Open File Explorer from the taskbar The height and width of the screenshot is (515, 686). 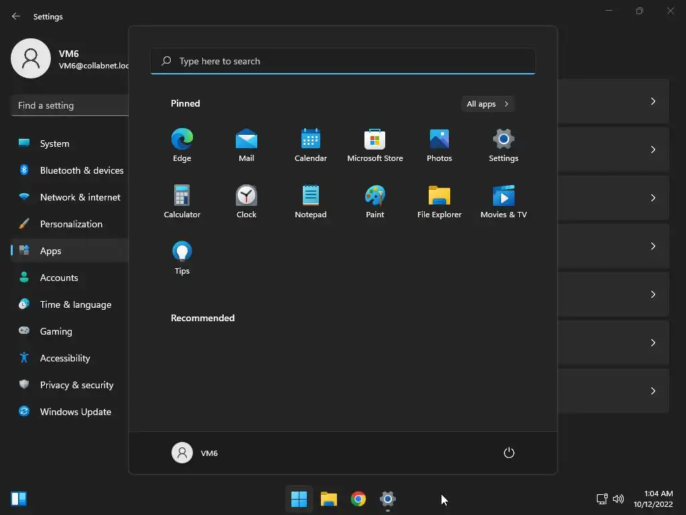point(328,498)
